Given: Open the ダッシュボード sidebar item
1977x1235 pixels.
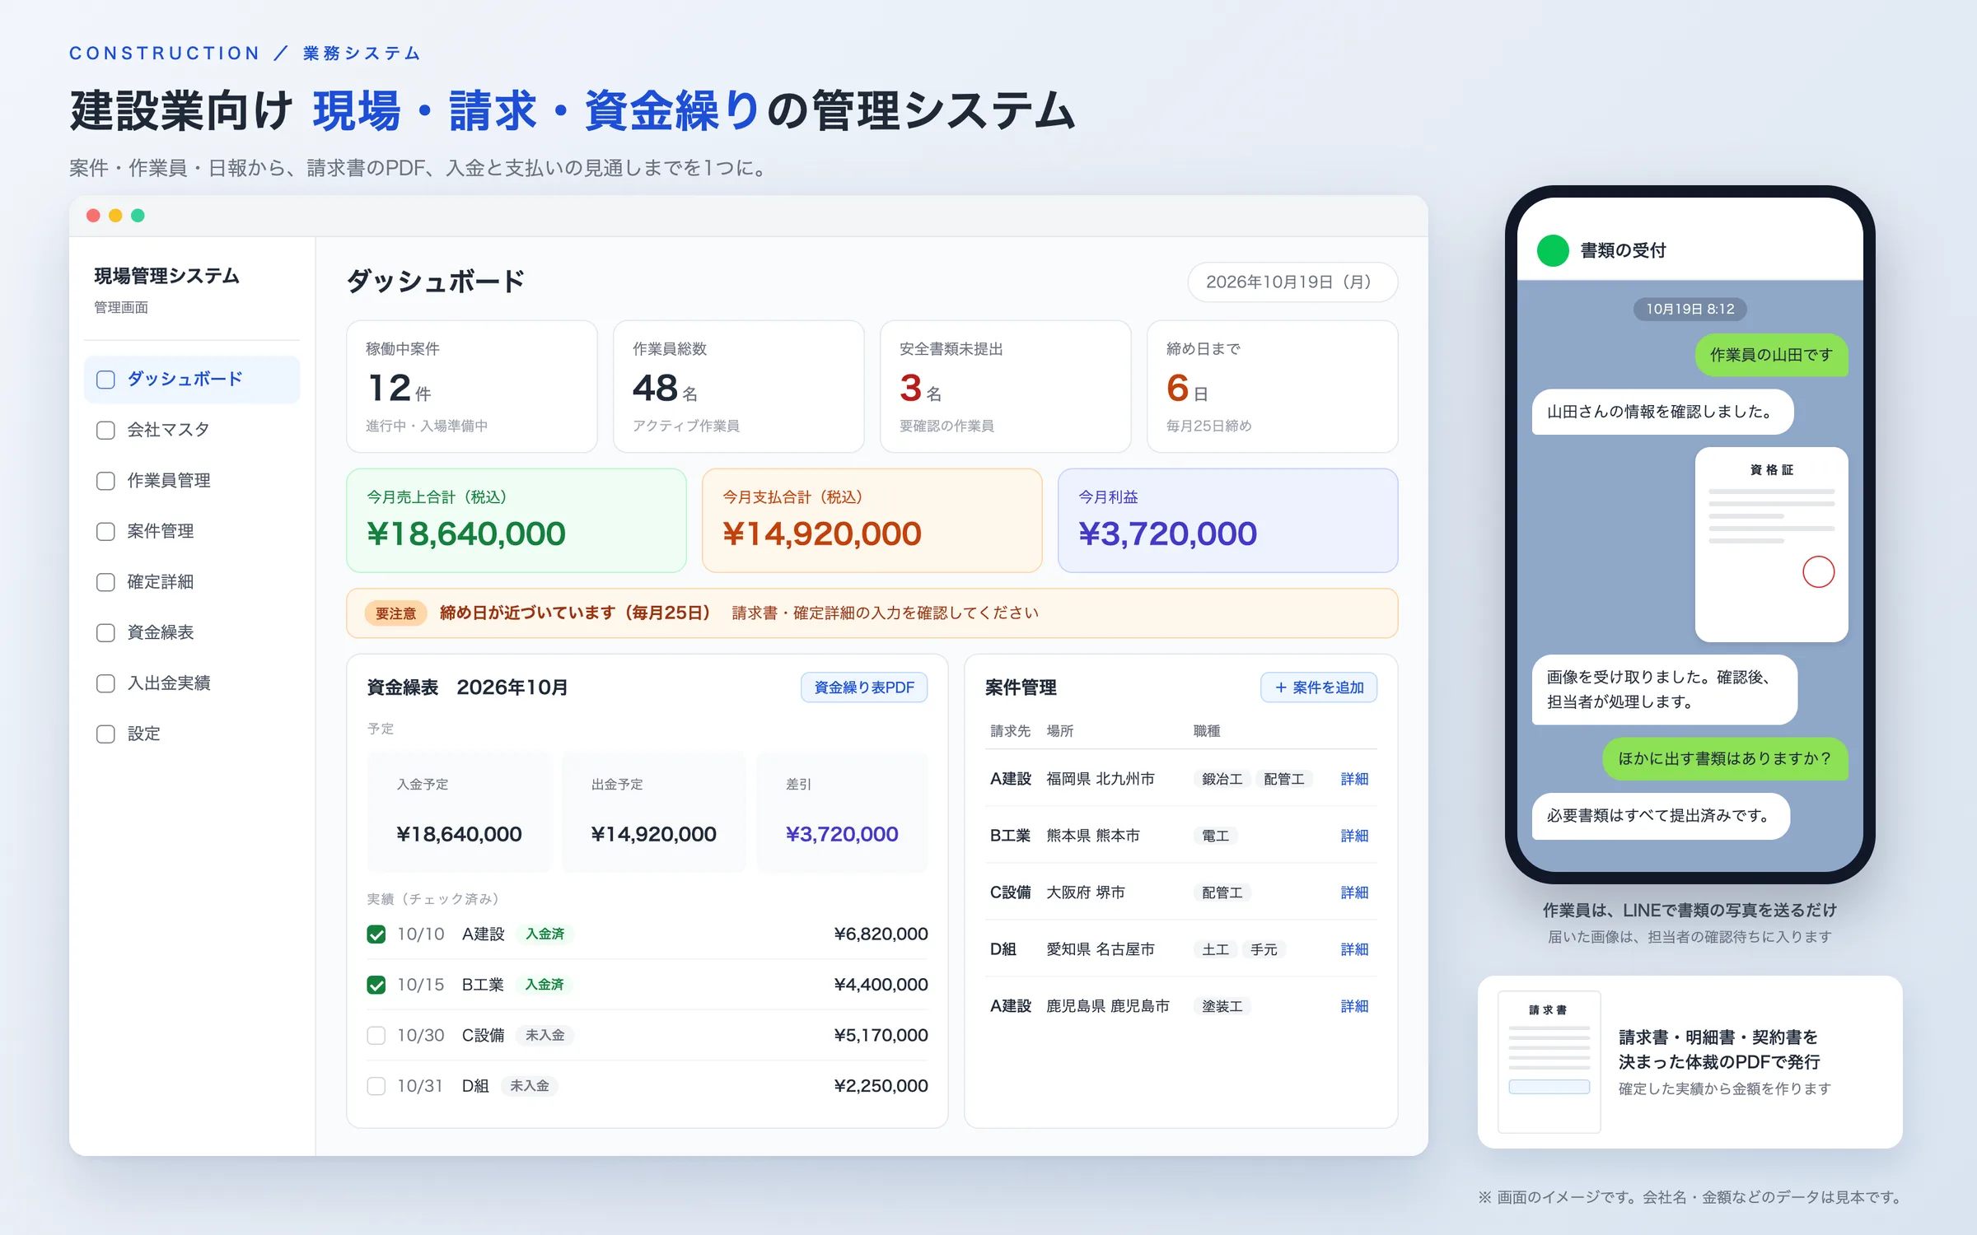Looking at the screenshot, I should [192, 380].
